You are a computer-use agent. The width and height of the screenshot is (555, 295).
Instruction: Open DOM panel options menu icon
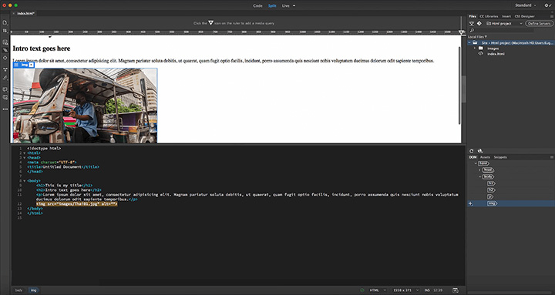click(551, 157)
